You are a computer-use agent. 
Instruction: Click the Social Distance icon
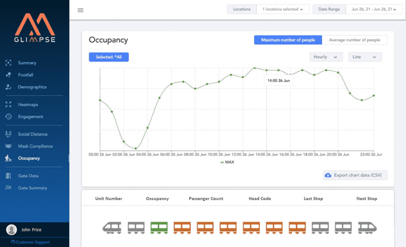click(x=8, y=134)
